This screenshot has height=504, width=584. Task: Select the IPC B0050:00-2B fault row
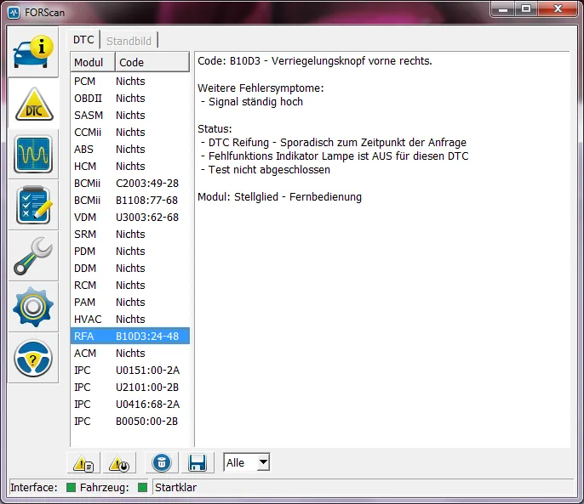pos(129,421)
